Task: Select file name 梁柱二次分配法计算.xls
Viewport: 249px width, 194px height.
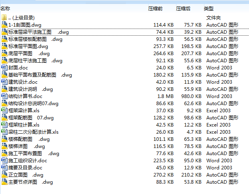Action: (33, 132)
